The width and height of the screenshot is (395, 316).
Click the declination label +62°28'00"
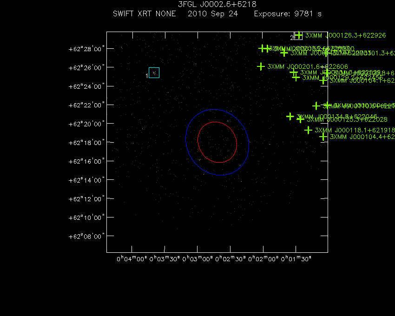click(x=86, y=49)
